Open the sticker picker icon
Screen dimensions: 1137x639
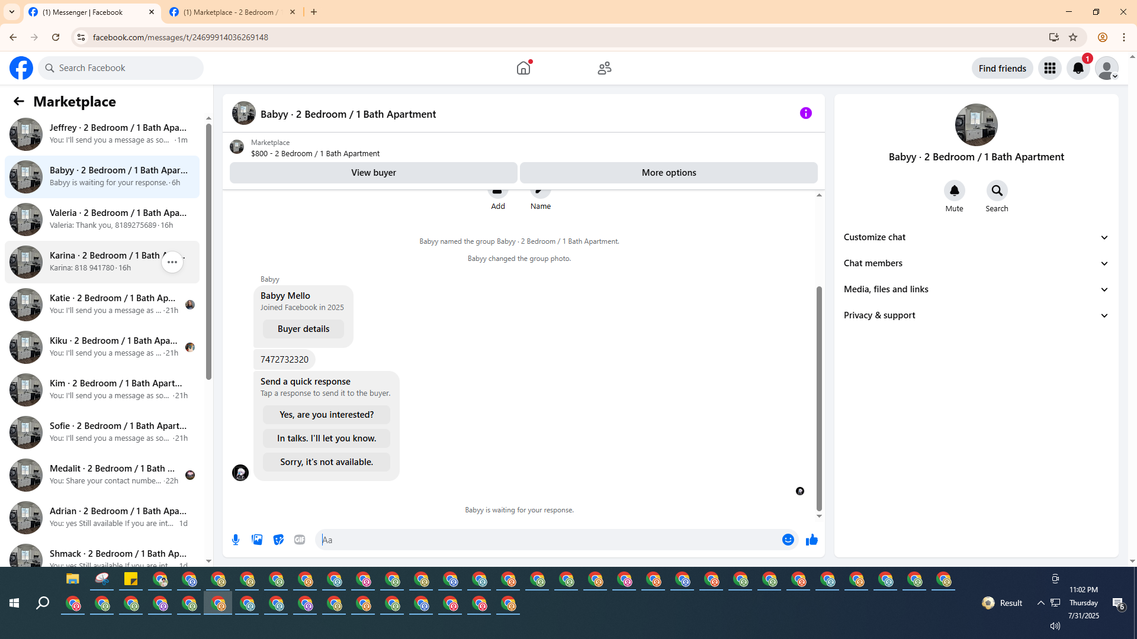(278, 540)
